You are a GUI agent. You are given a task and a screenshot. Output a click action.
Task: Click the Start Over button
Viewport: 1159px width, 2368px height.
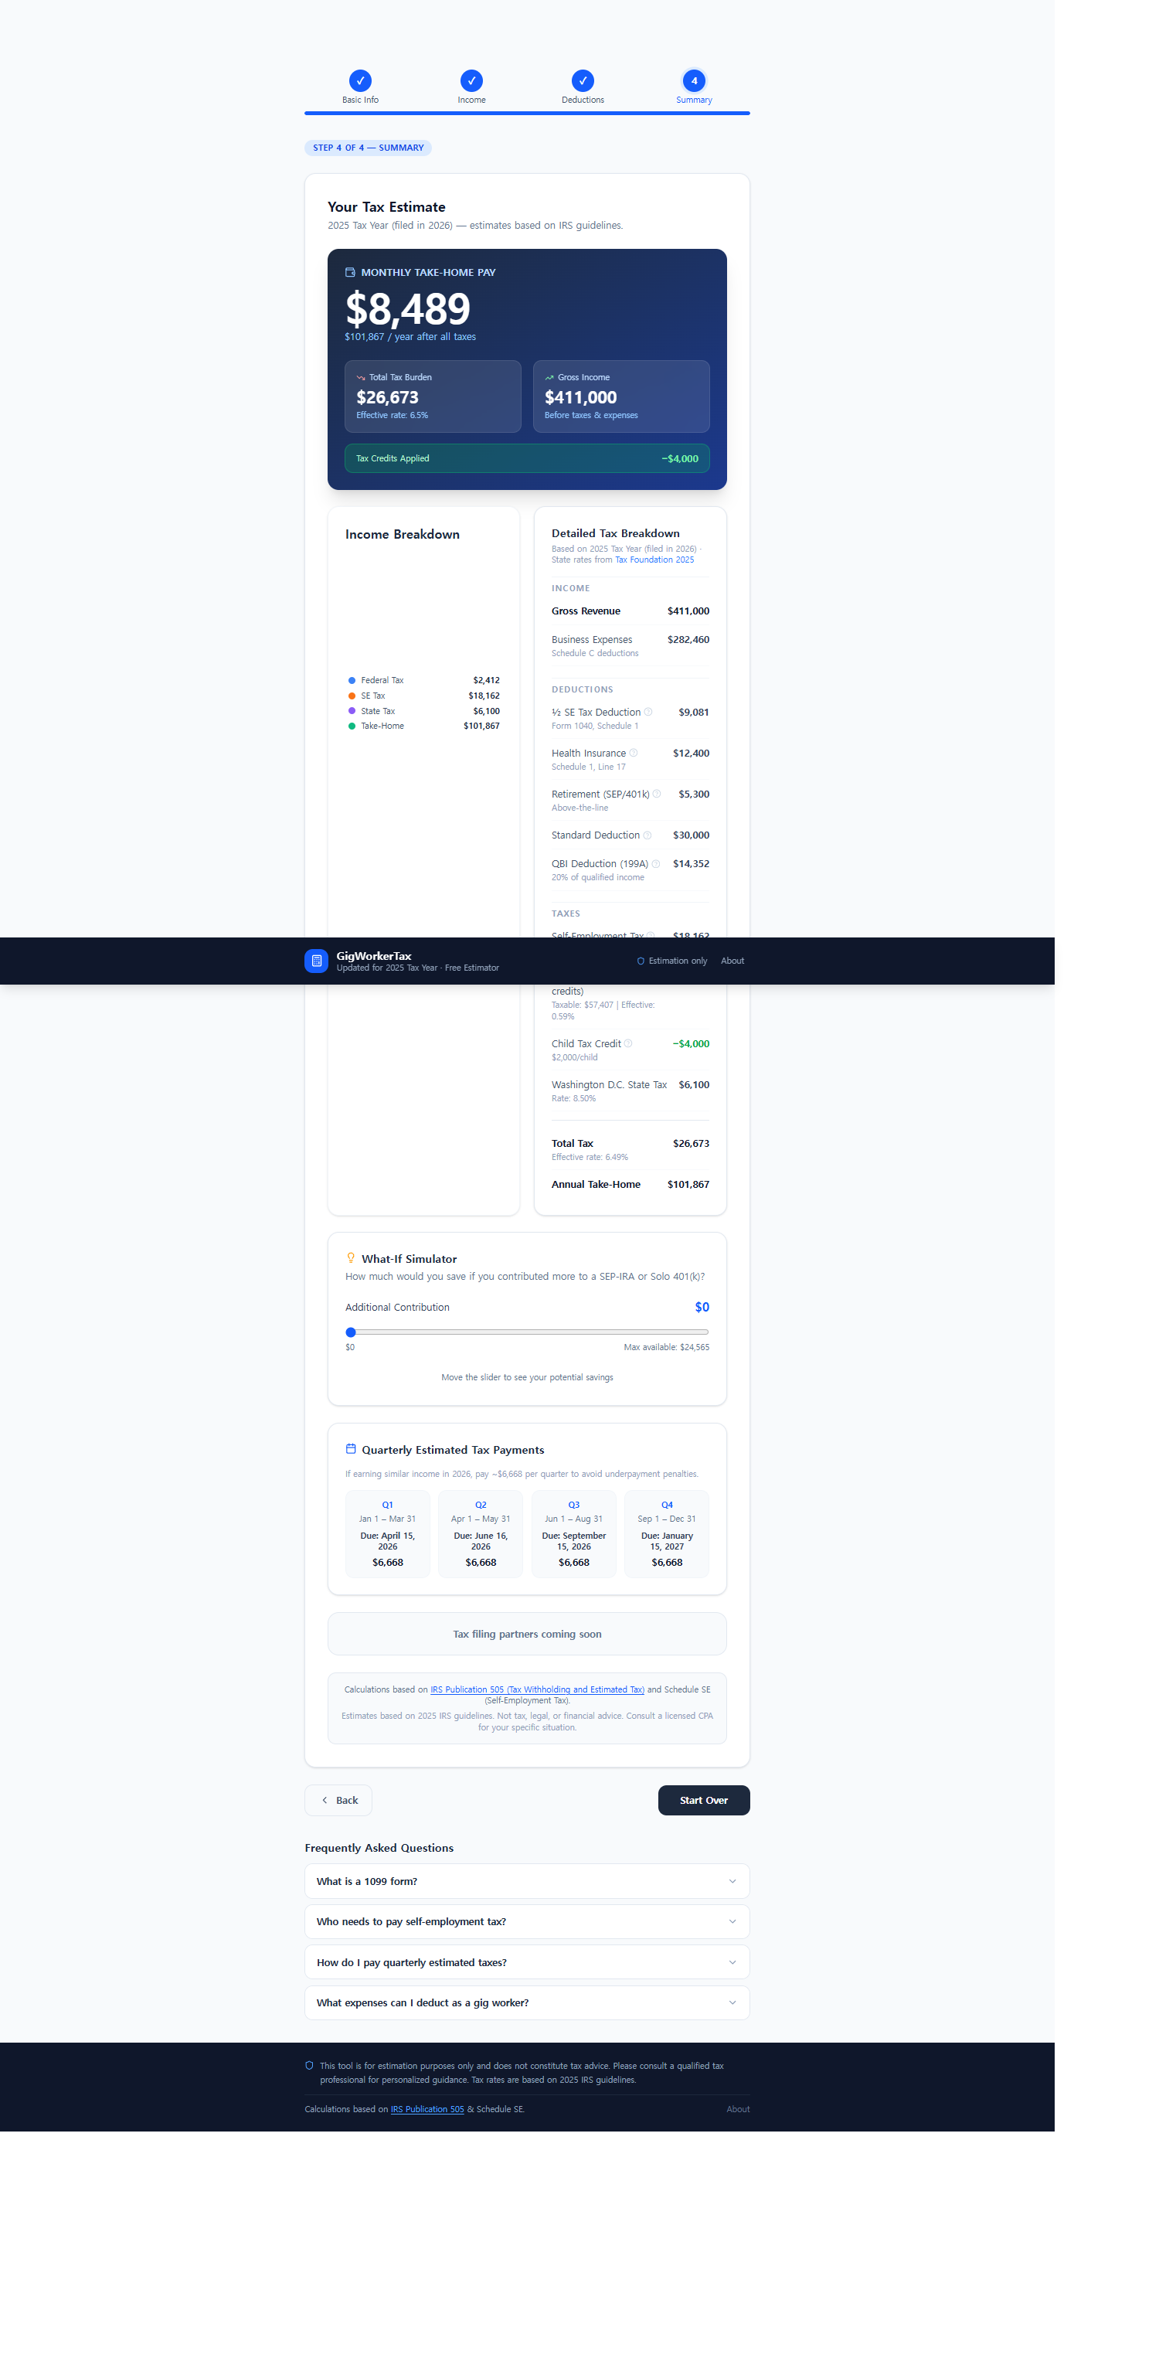[x=704, y=1800]
